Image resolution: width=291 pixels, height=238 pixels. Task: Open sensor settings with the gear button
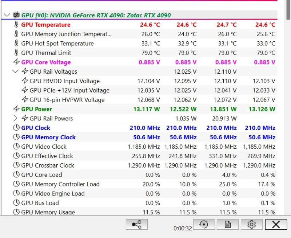[252, 225]
